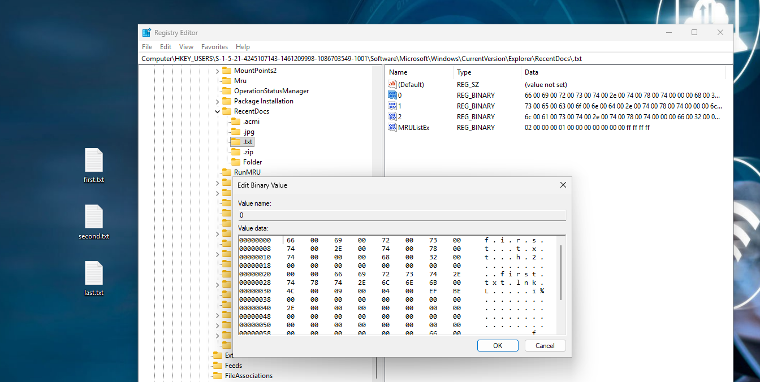Open first.txt desktop file icon

(x=94, y=161)
